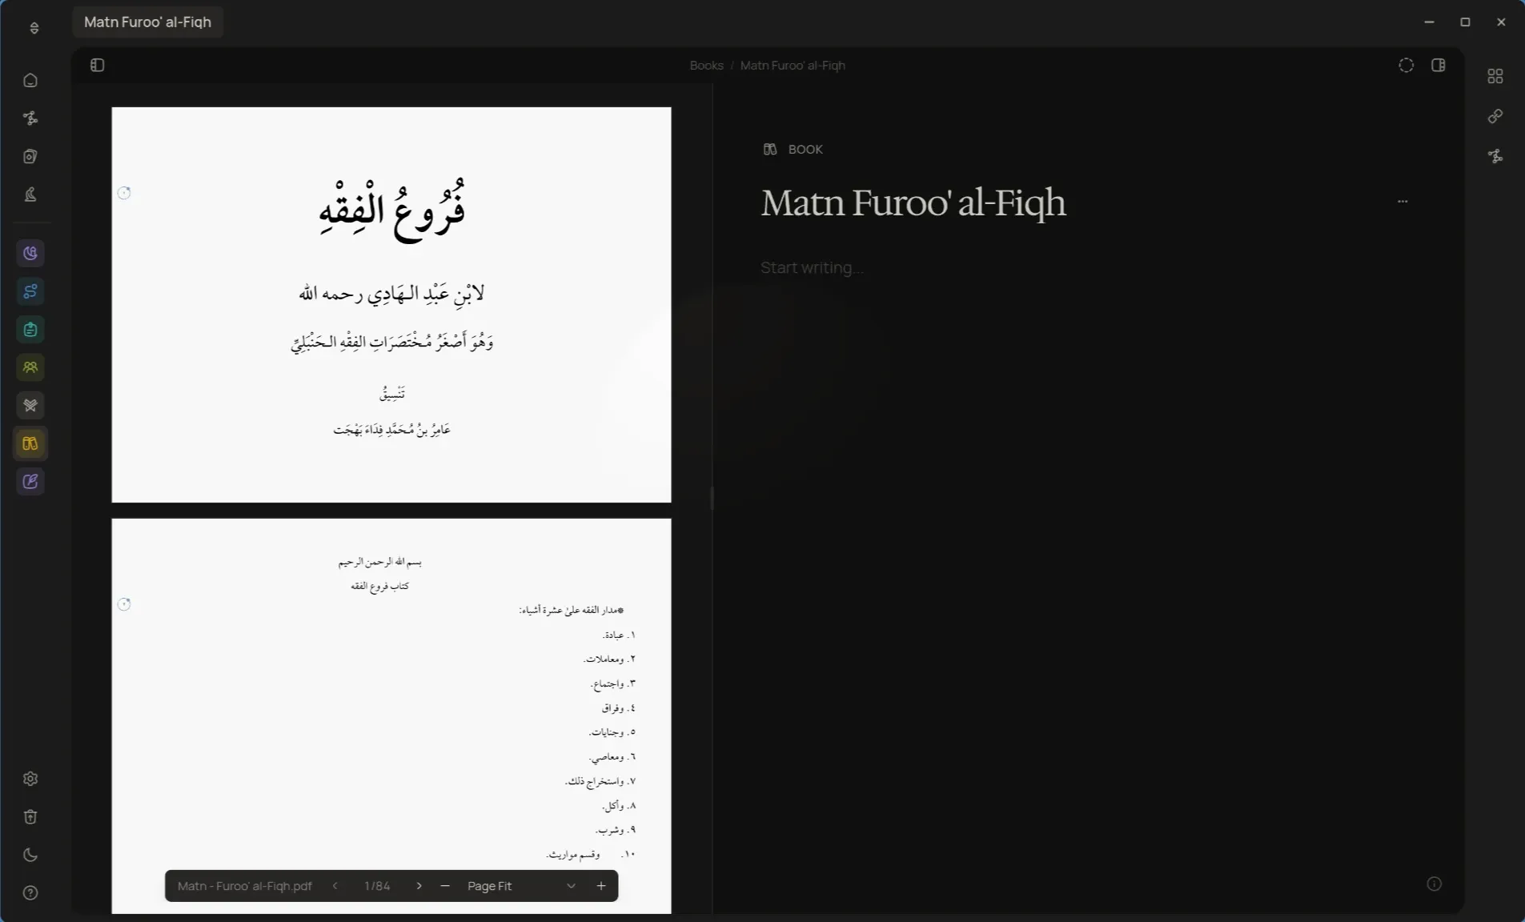
Task: Select the Matn Furoo' al-Fiqh tab
Action: coord(148,22)
